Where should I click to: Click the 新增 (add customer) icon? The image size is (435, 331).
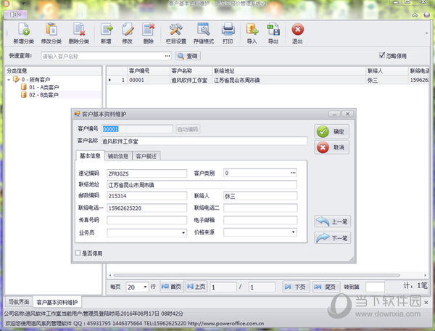[107, 33]
